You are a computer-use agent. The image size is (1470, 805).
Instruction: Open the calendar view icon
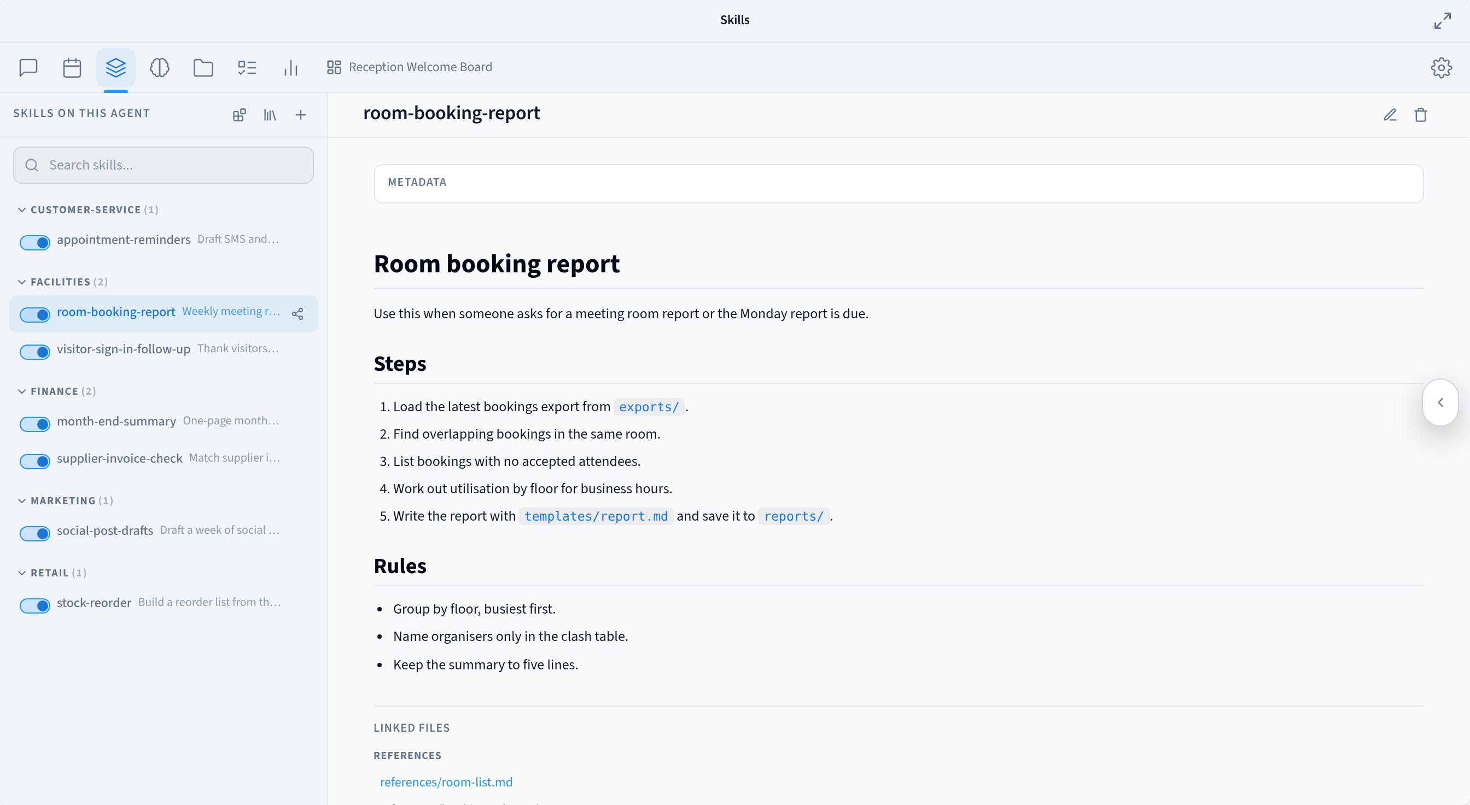pyautogui.click(x=72, y=67)
